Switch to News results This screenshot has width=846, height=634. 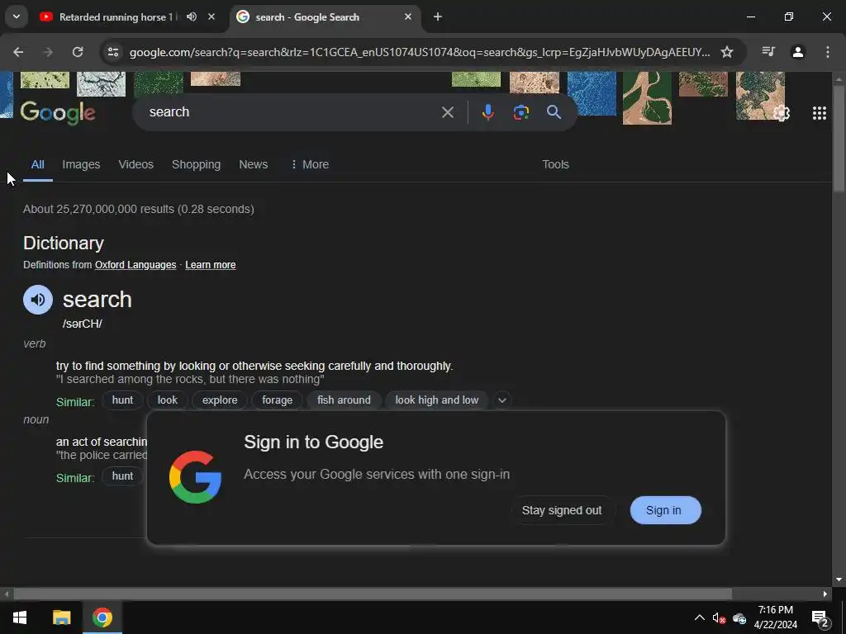tap(253, 164)
